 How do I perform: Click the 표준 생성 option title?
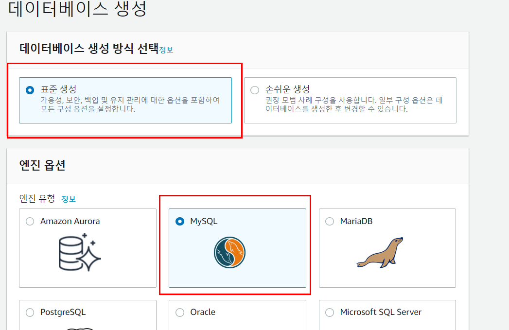[58, 89]
